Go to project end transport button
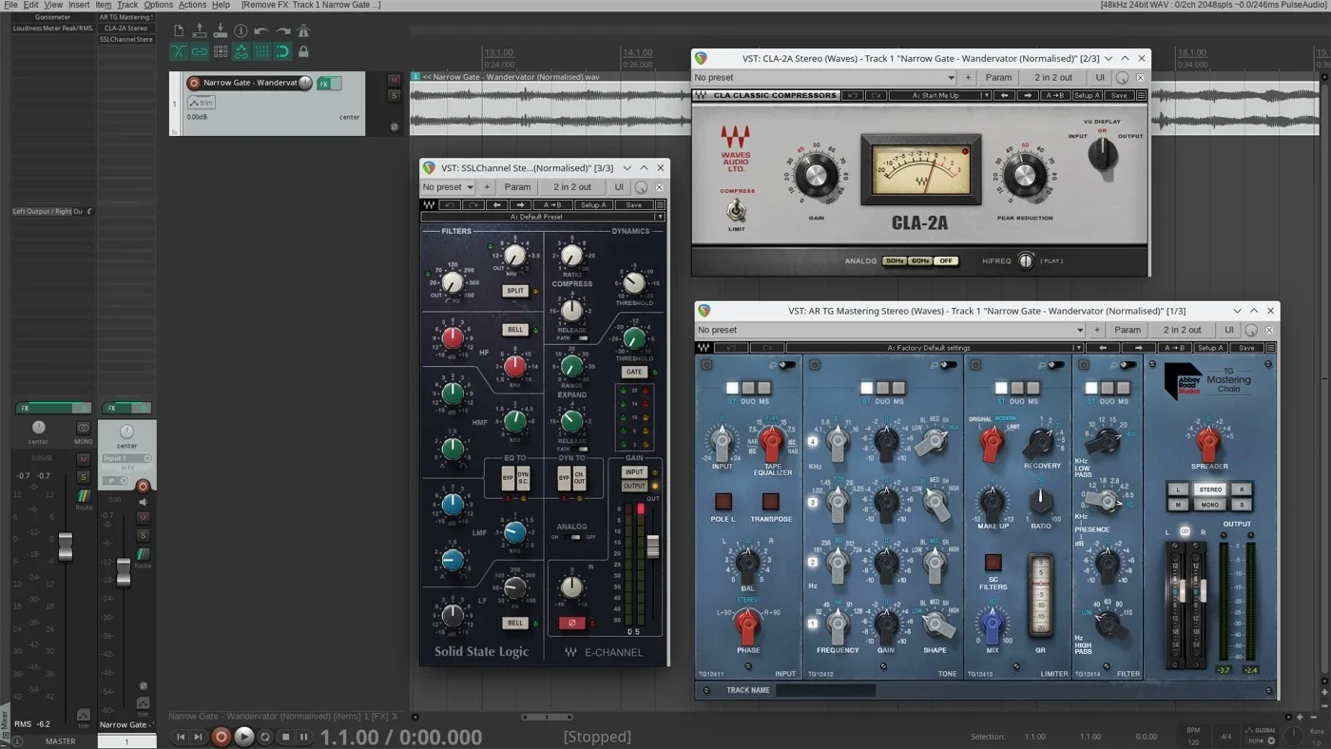 [199, 737]
